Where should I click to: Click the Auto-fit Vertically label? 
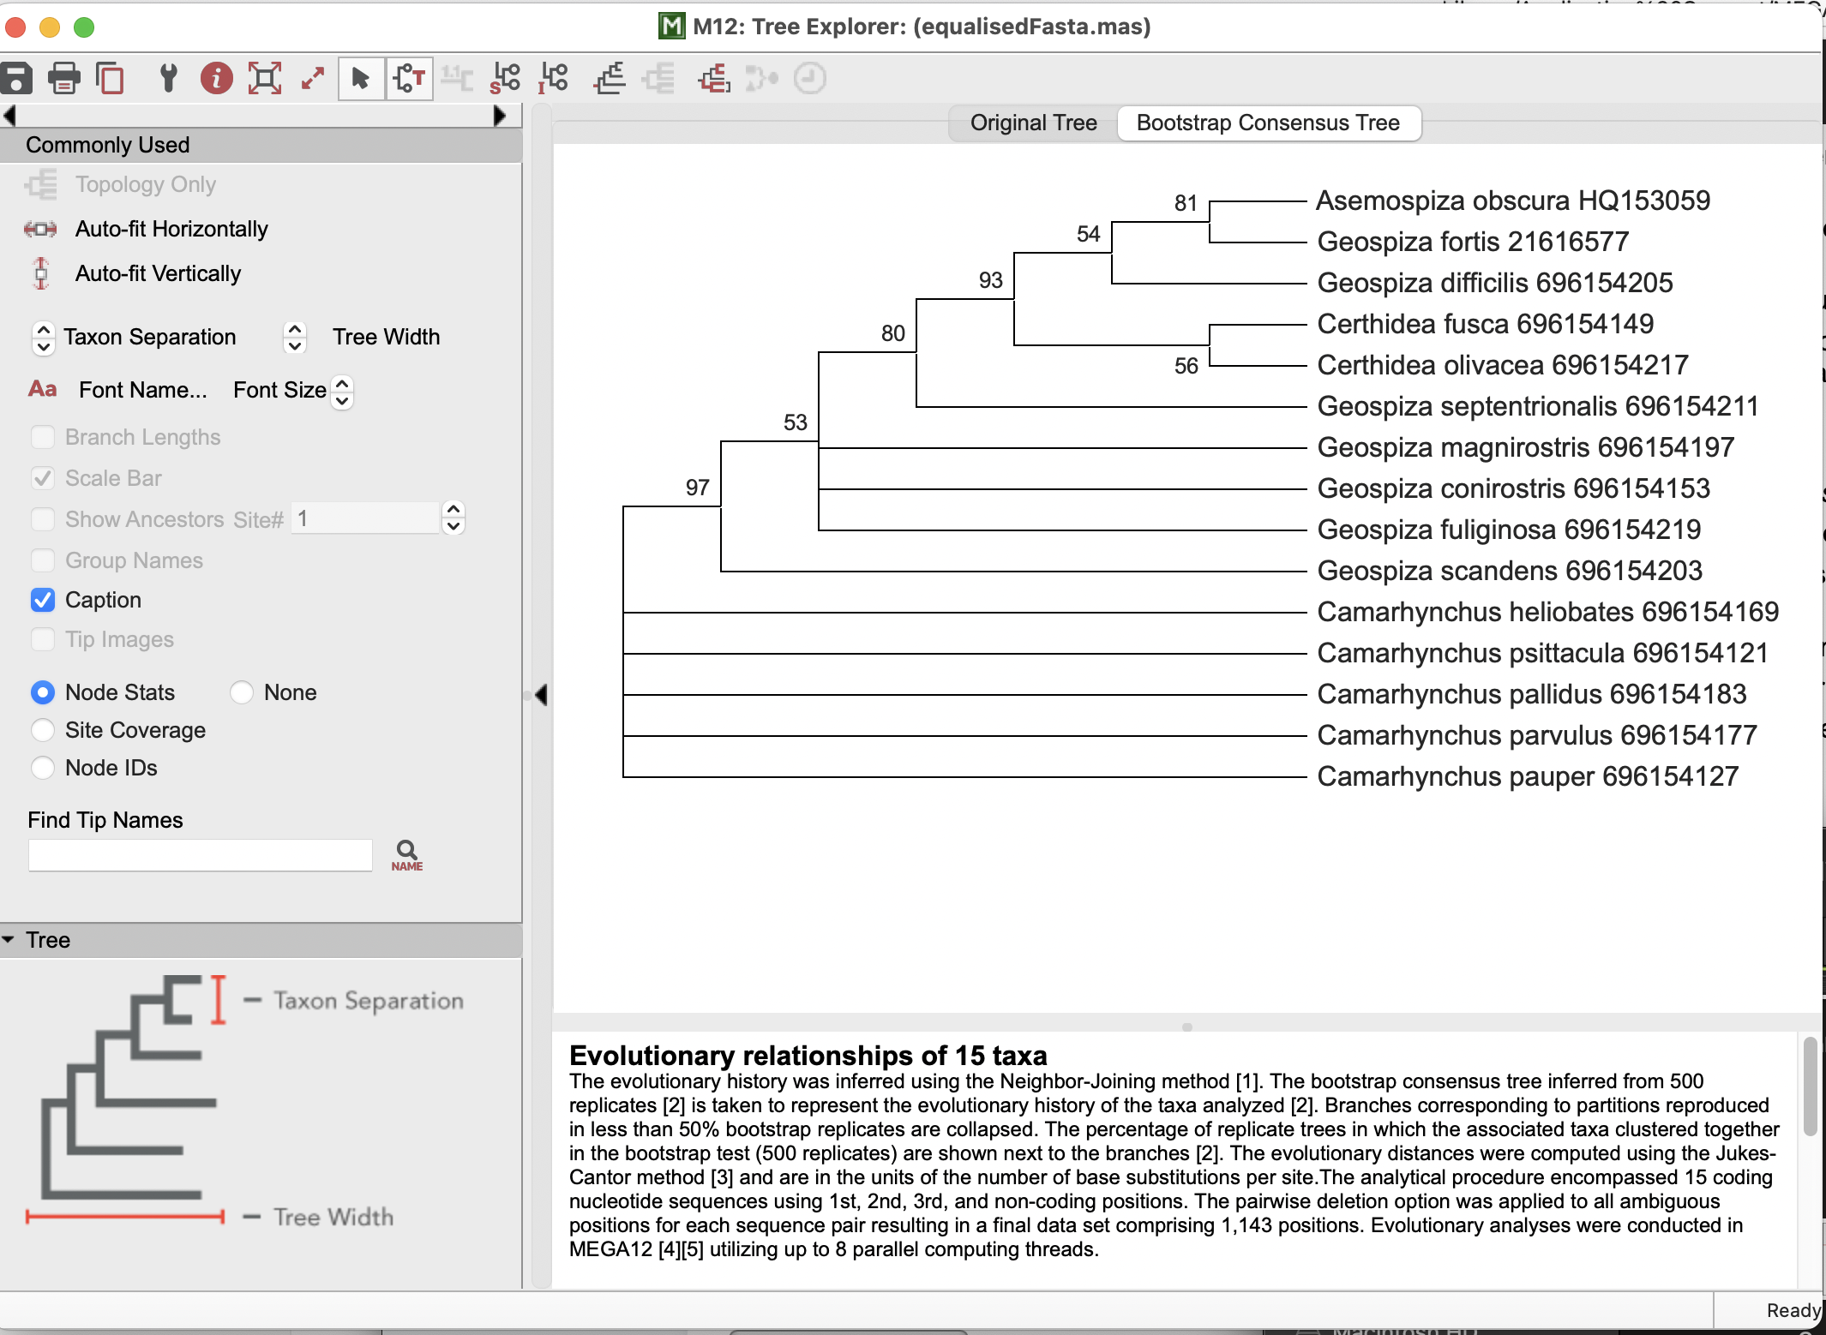tap(158, 273)
